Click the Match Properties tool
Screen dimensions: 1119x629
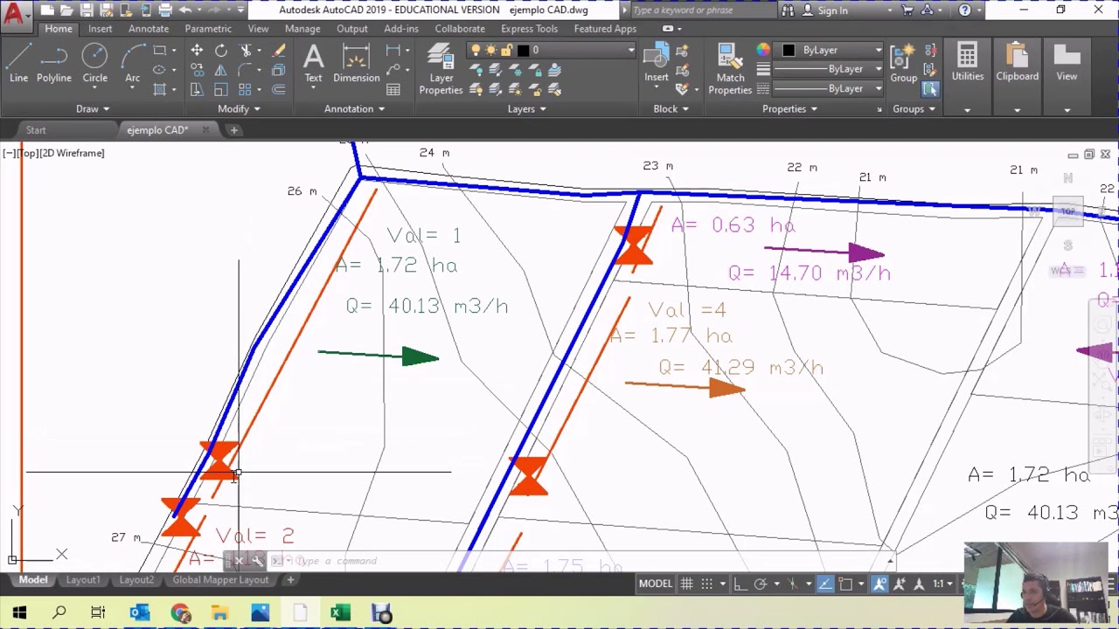click(730, 70)
